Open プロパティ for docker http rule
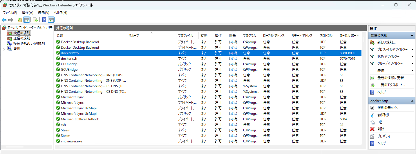This screenshot has width=416, height=154. click(x=384, y=136)
